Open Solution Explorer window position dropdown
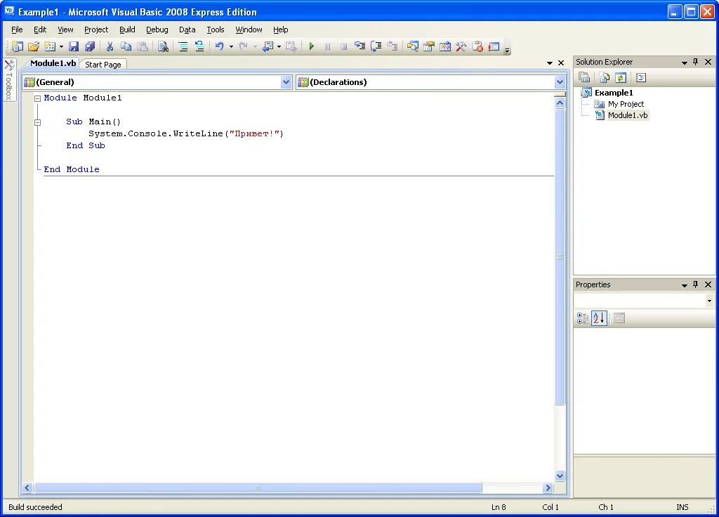Image resolution: width=719 pixels, height=517 pixels. click(x=684, y=63)
